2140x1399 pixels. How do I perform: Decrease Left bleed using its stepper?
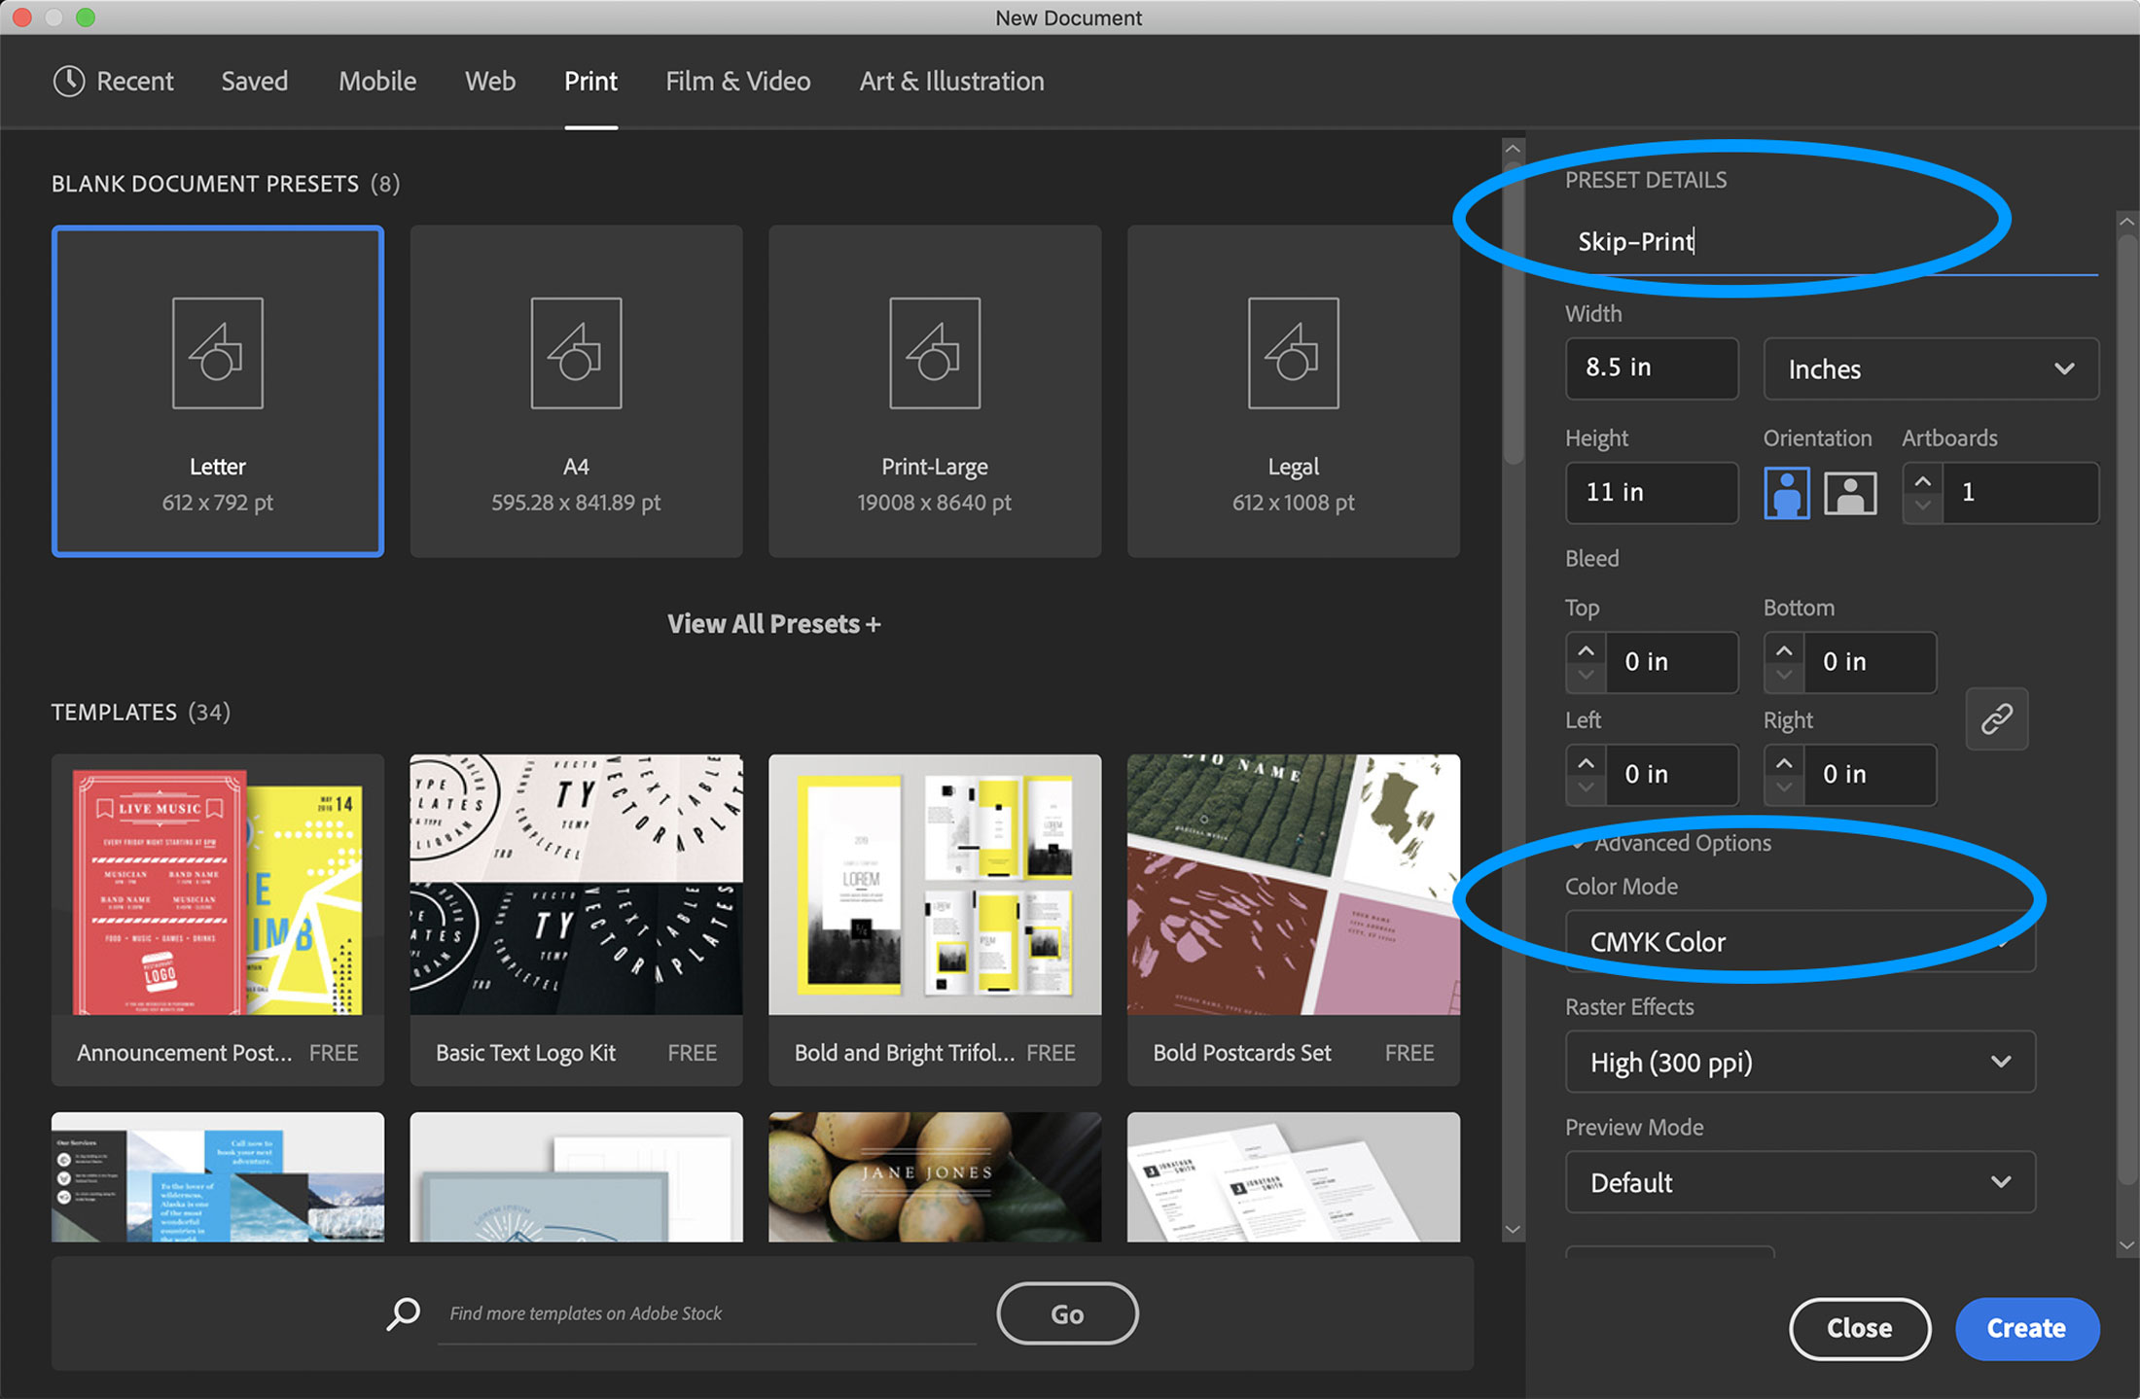(x=1585, y=787)
